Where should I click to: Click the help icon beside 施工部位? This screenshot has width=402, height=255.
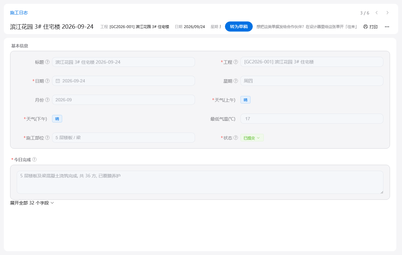47,138
